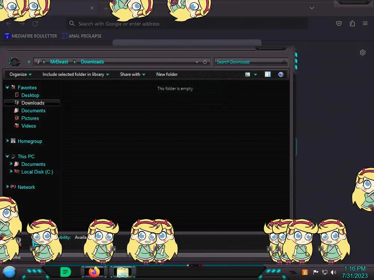
Task: Expand the Network node
Action: tap(7, 187)
